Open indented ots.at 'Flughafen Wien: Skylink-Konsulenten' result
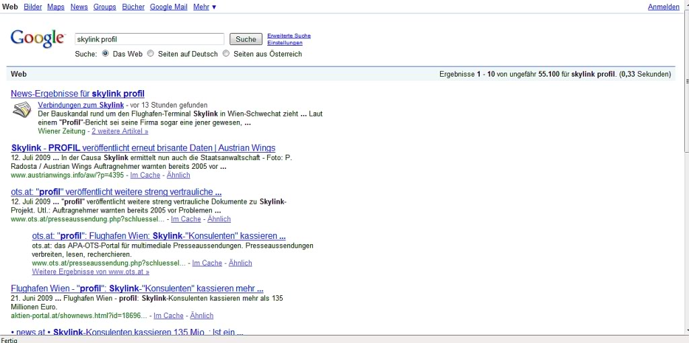Image resolution: width=689 pixels, height=343 pixels. [159, 236]
